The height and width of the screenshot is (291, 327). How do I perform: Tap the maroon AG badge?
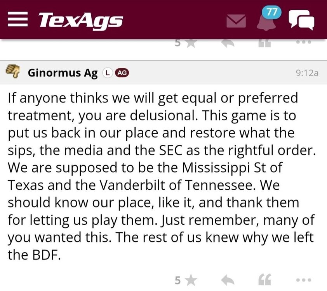pyautogui.click(x=122, y=73)
